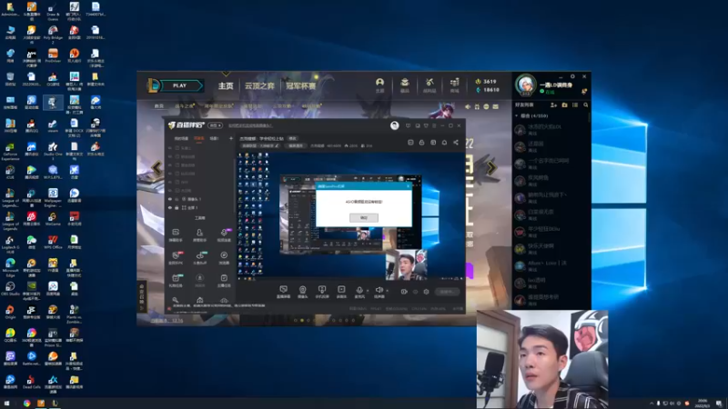
Task: Toggle visibility eye of 摄像头 1 source
Action: (x=170, y=199)
